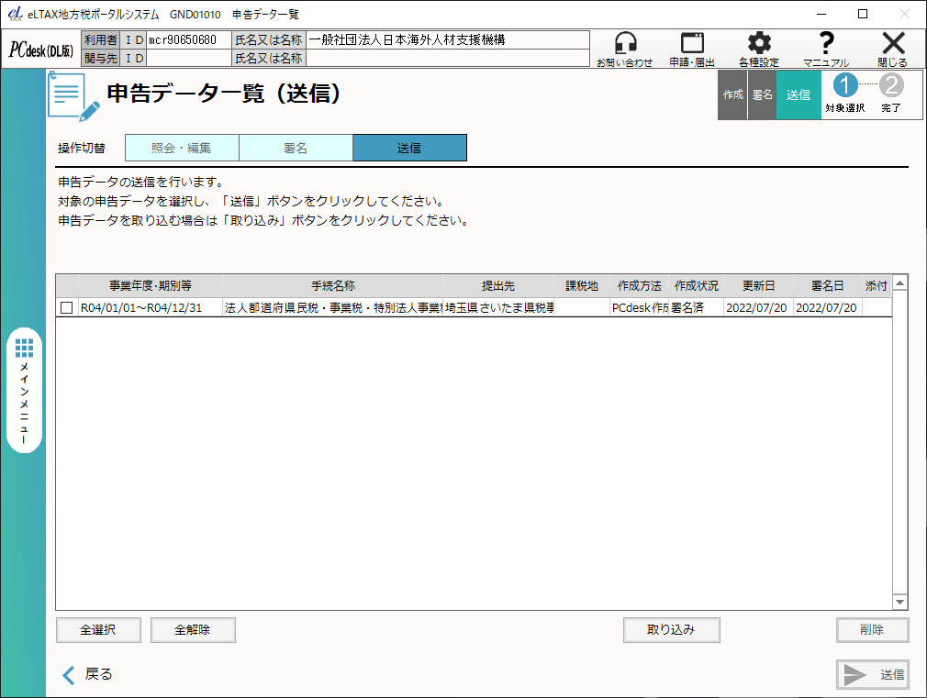Click the 課税地 column header
This screenshot has height=698, width=927.
click(x=582, y=286)
